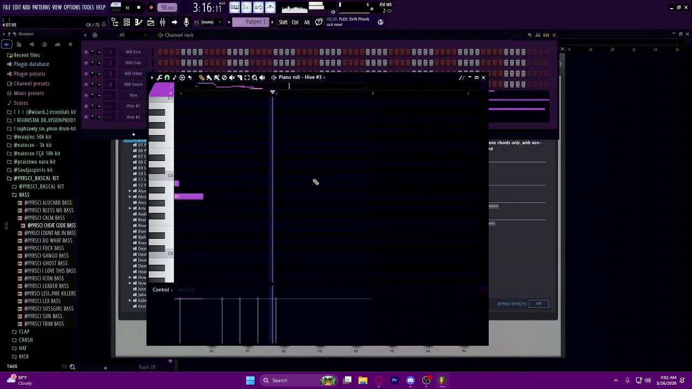
Task: Open the Mixer view icon
Action: 163,22
